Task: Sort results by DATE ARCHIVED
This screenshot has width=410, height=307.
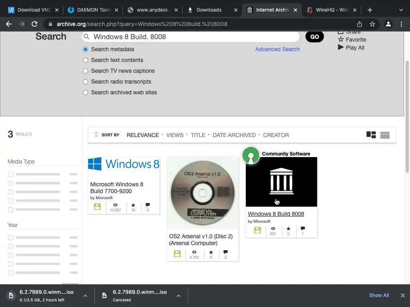Action: click(x=234, y=135)
